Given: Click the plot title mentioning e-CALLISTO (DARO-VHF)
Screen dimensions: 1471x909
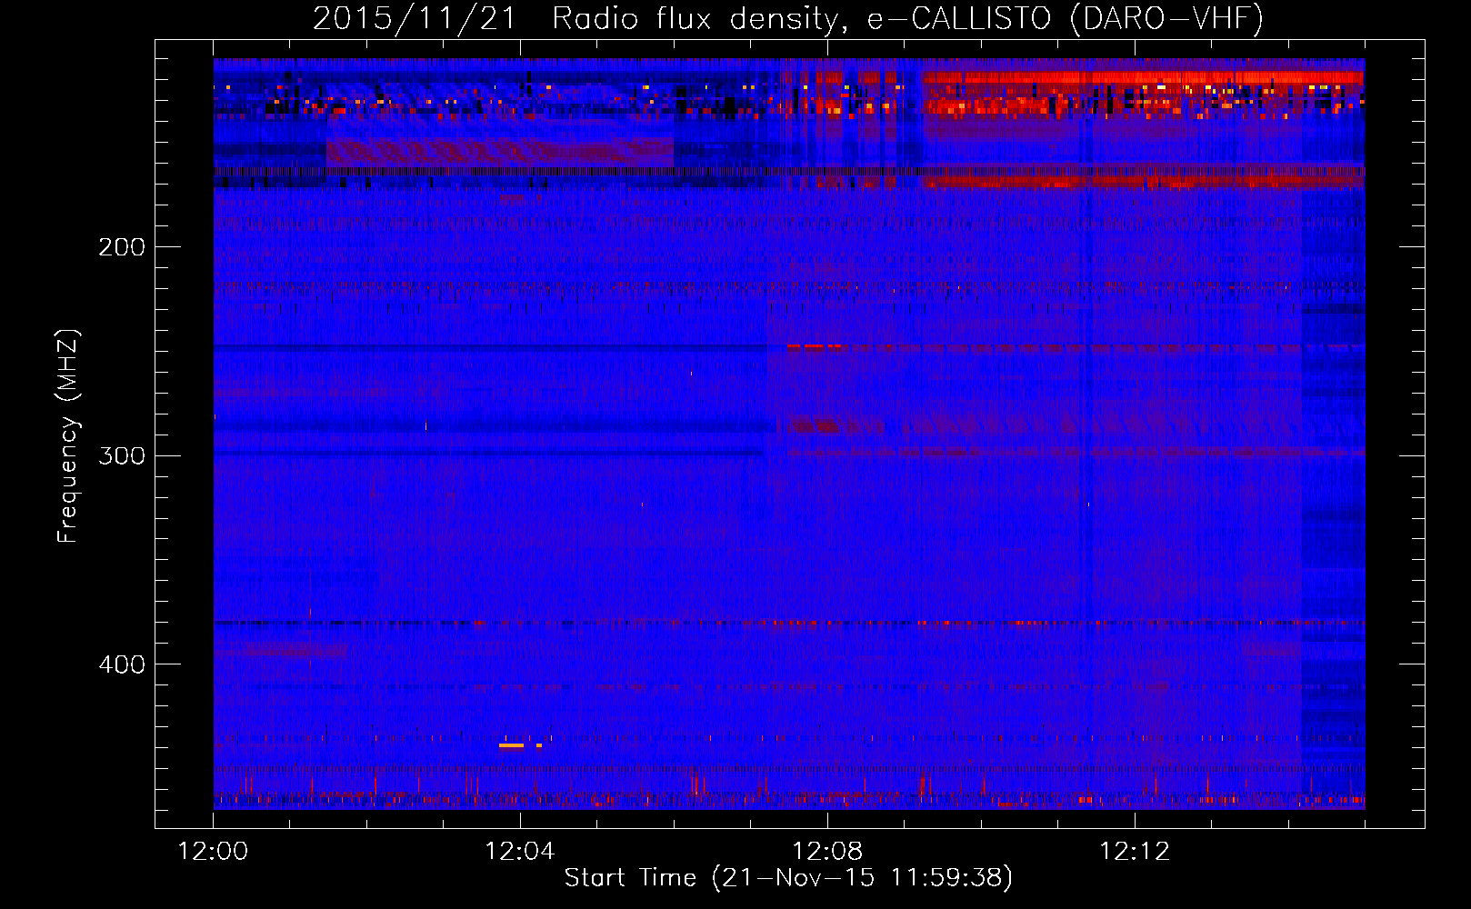Looking at the screenshot, I should coord(788,19).
